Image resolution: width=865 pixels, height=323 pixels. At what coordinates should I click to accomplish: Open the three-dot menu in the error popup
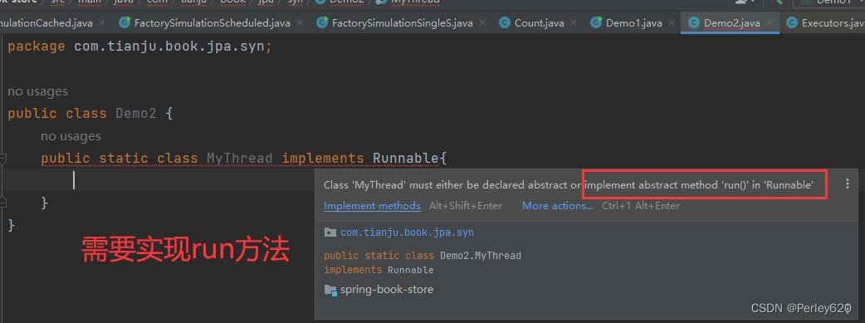848,184
